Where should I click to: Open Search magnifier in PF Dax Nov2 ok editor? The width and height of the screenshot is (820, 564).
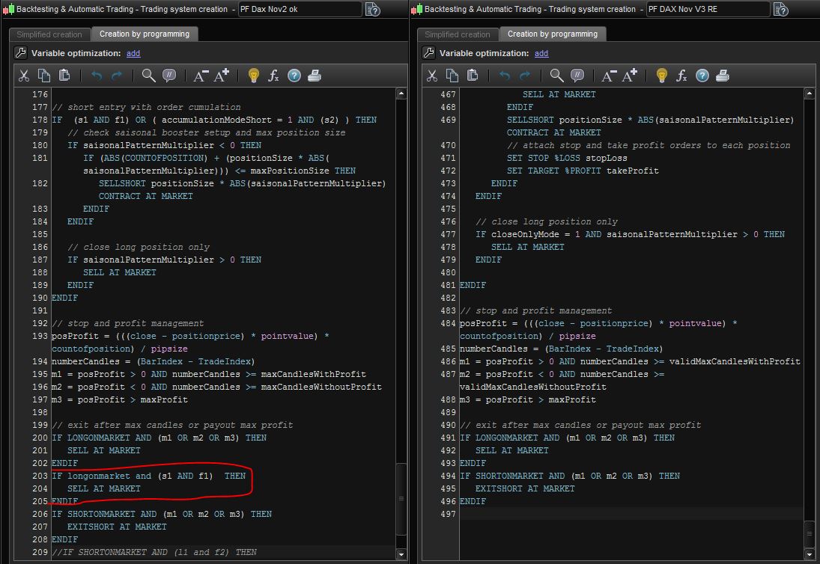click(x=148, y=76)
